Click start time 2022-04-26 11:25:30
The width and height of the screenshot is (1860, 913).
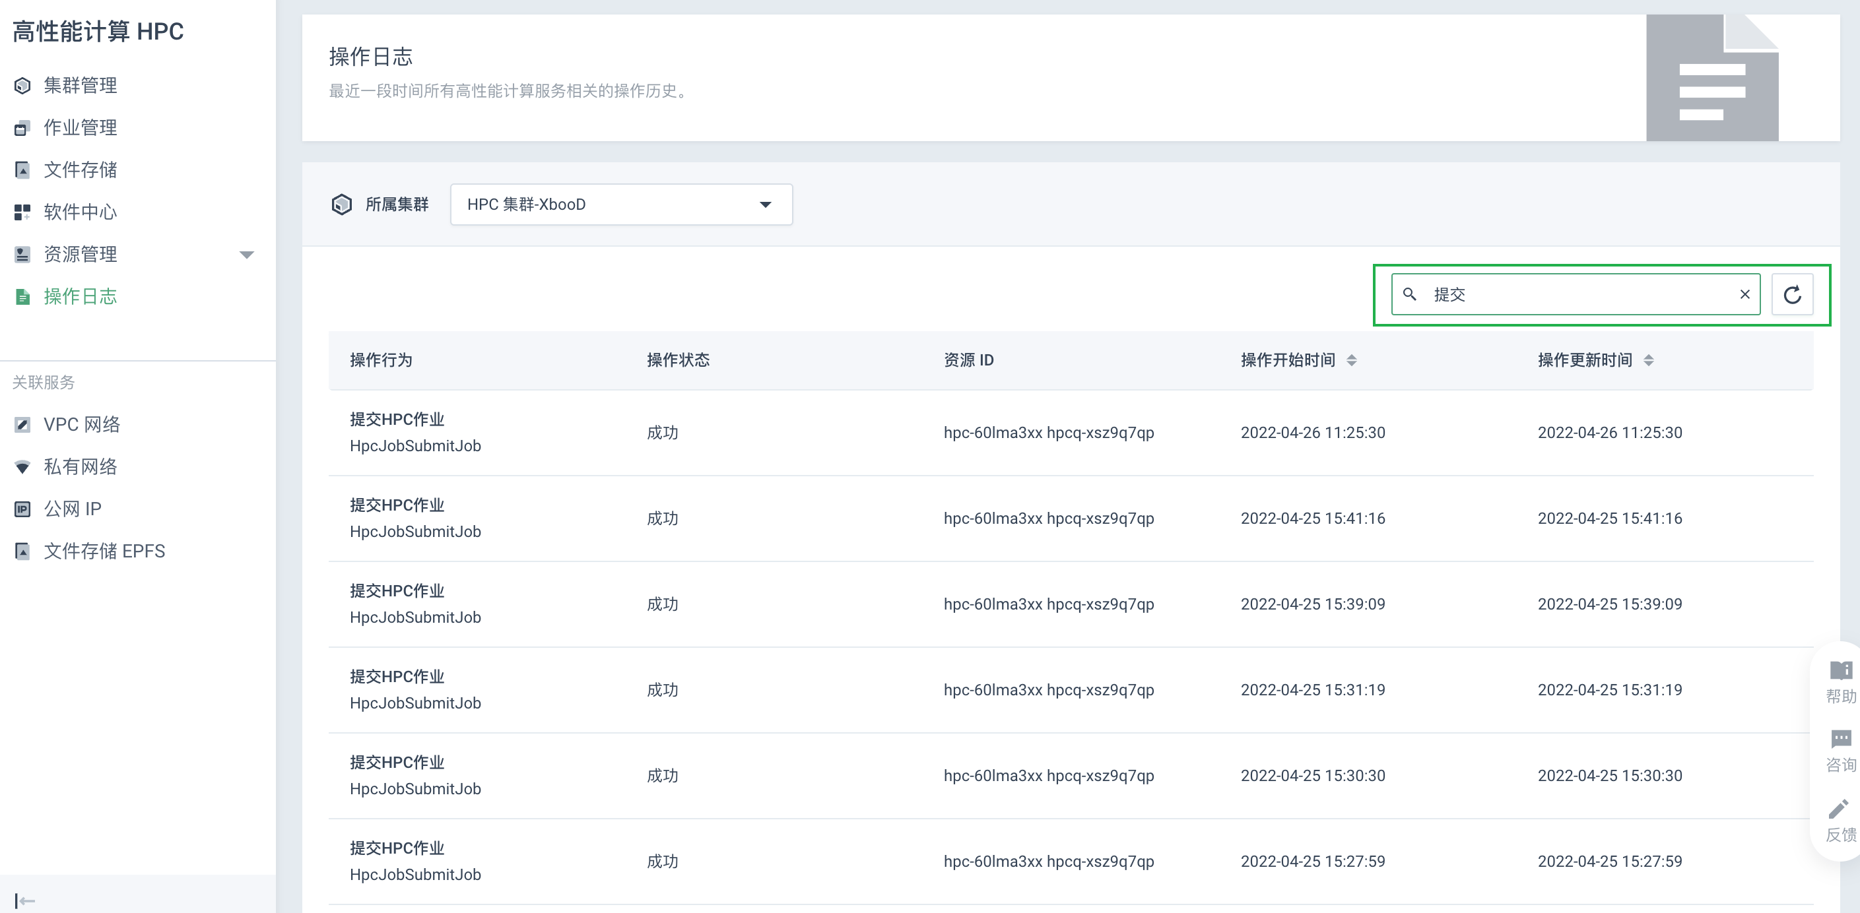pyautogui.click(x=1313, y=433)
